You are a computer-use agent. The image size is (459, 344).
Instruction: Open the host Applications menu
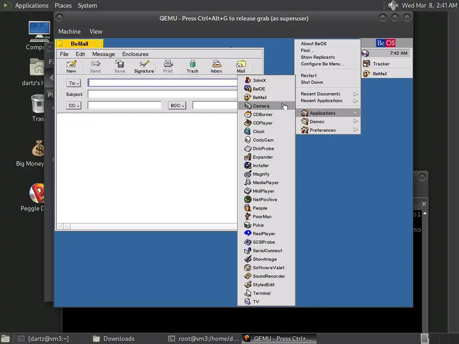[32, 5]
